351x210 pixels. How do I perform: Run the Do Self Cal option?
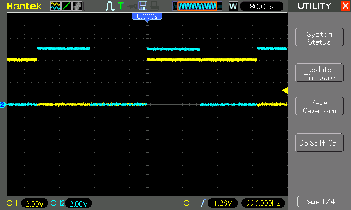click(x=319, y=143)
